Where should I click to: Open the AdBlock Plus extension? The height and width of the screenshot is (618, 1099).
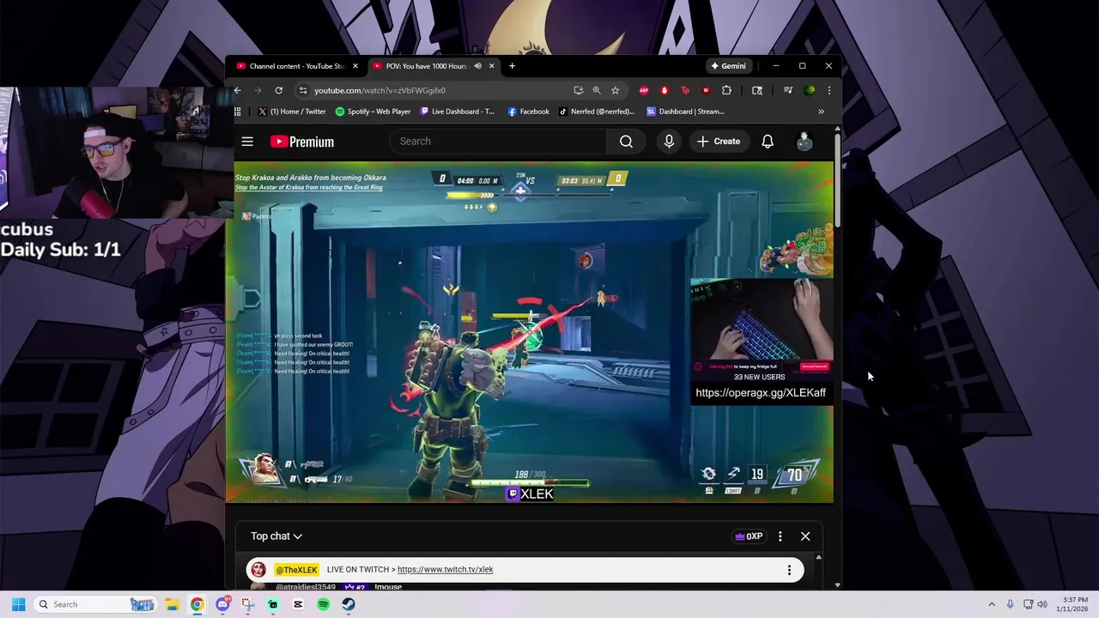point(644,90)
